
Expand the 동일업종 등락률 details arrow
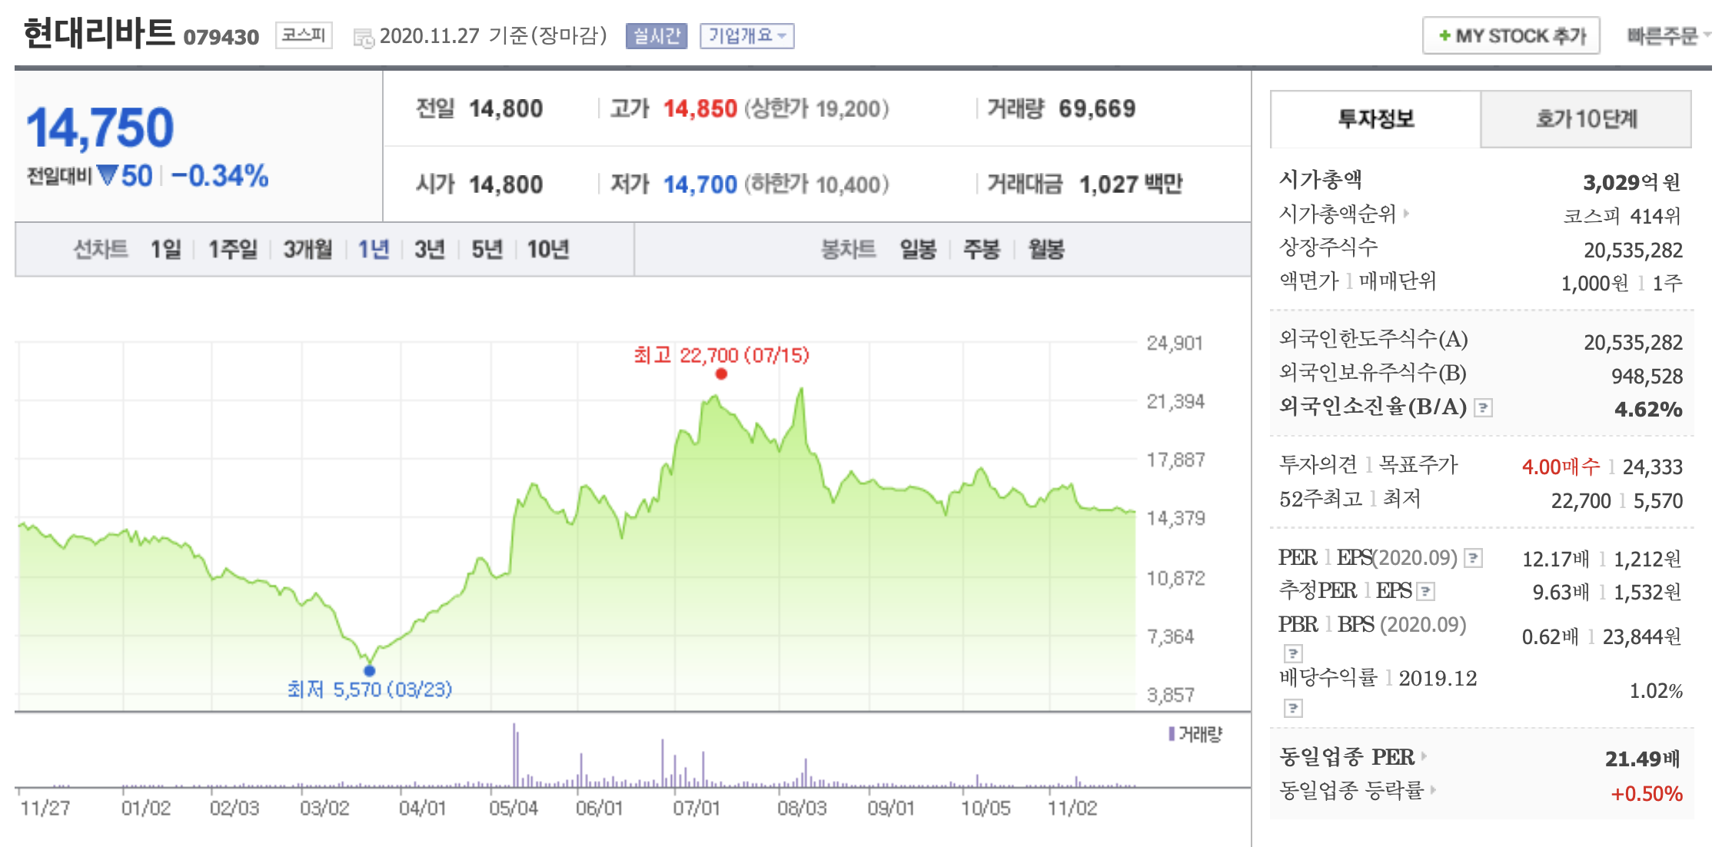tap(1434, 789)
